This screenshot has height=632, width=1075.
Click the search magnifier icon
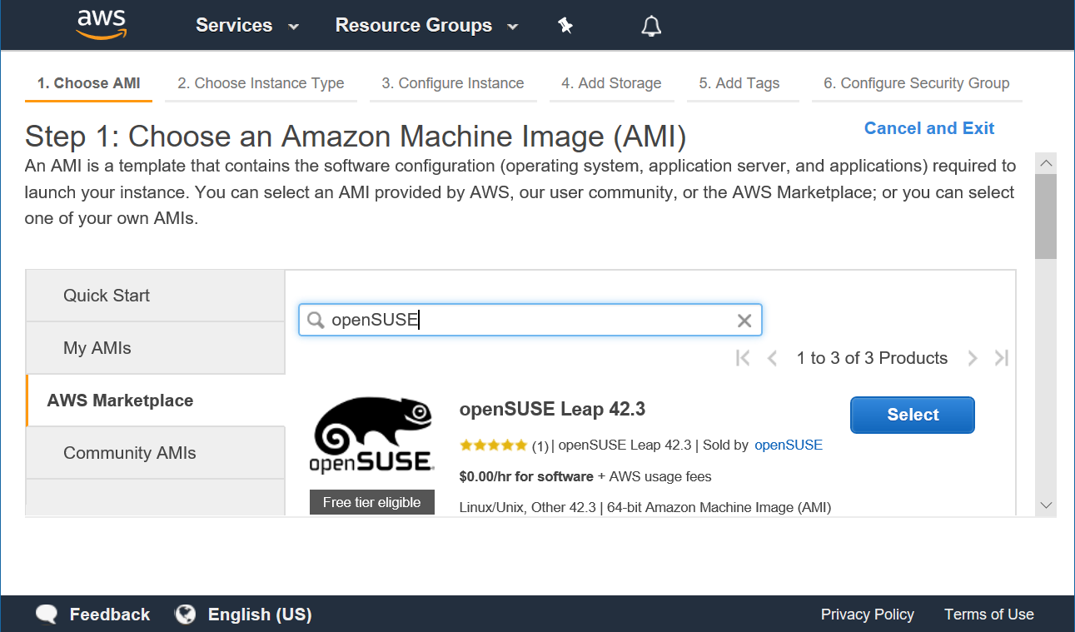coord(316,321)
